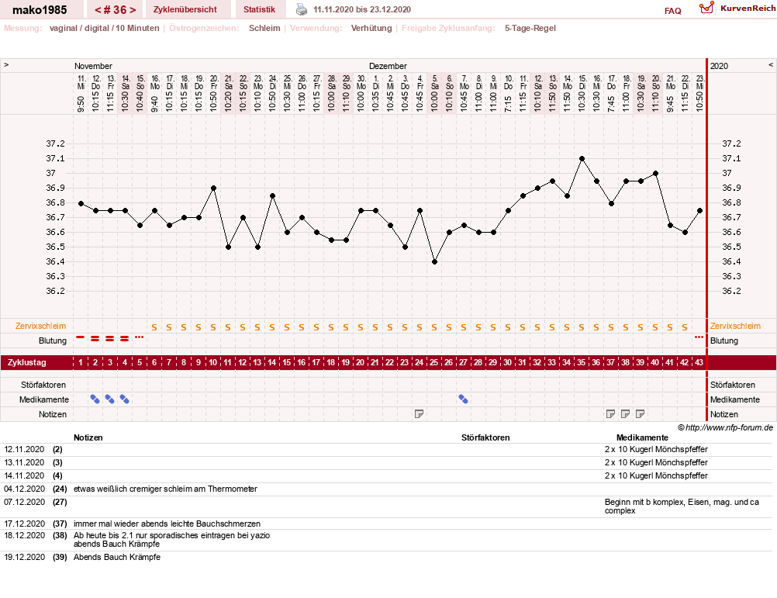Screen dimensions: 777x598
Task: Open note icon on cycle day 38
Action: point(625,414)
